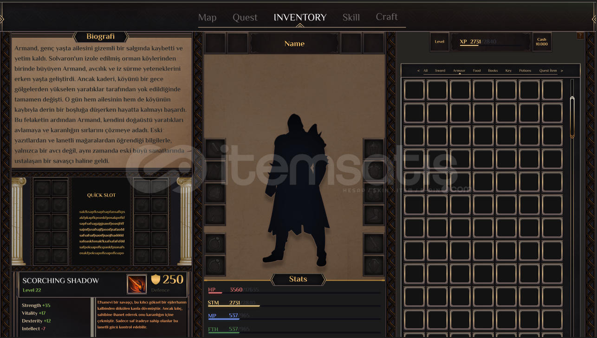This screenshot has width=597, height=338.
Task: Open the Craft tab
Action: (x=387, y=17)
